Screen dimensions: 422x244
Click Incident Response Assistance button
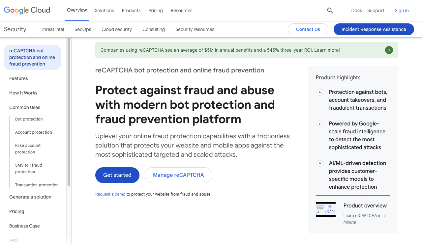tap(374, 29)
